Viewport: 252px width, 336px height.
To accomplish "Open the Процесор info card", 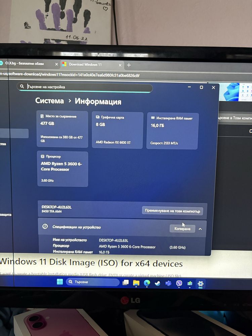I will point(62,169).
